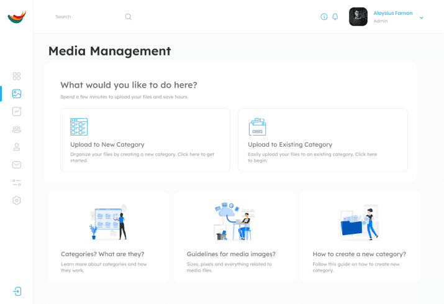This screenshot has width=444, height=304.
Task: Click the existing category folder drawer icon
Action: 257,127
